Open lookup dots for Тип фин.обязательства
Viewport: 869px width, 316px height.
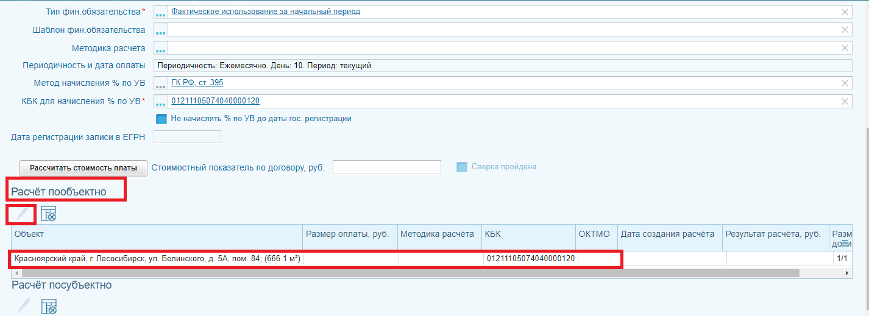tap(160, 12)
